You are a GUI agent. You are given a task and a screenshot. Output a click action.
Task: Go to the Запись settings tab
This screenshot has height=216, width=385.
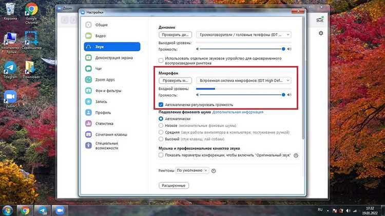click(x=112, y=102)
